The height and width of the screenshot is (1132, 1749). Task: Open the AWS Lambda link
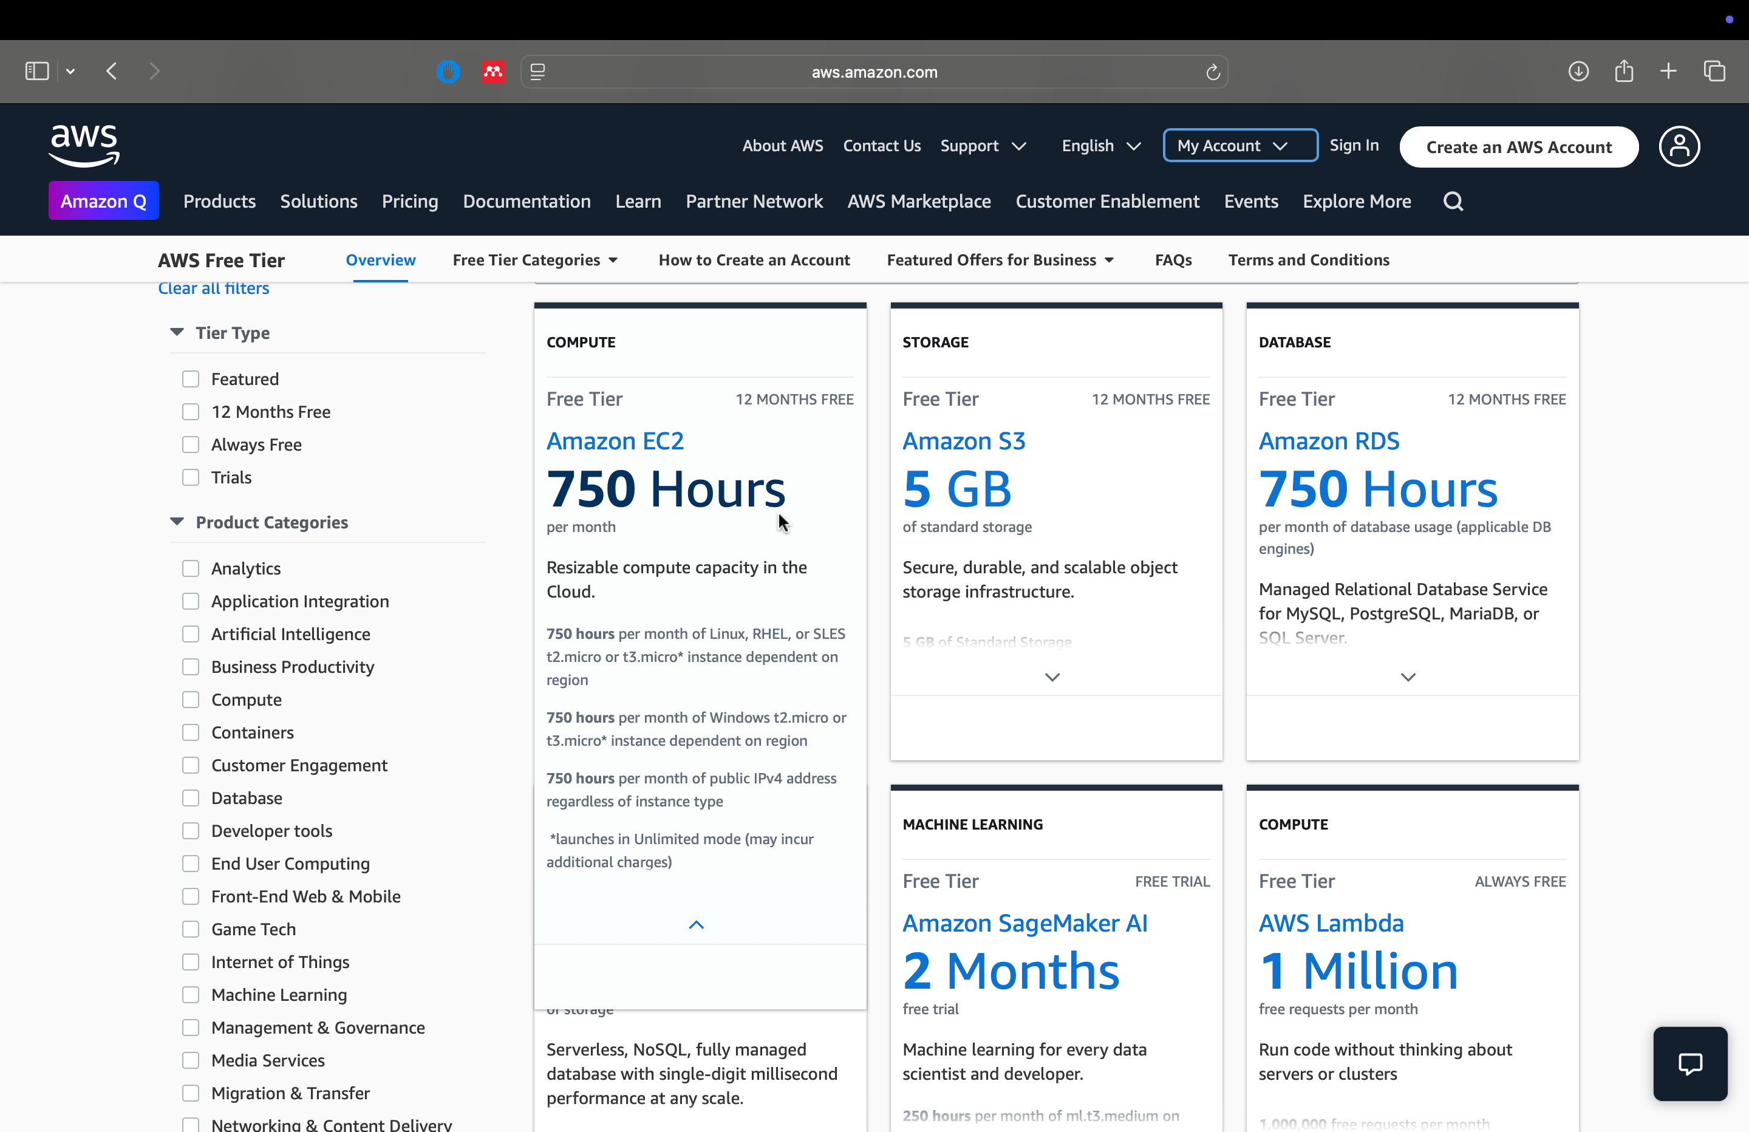[x=1331, y=923]
